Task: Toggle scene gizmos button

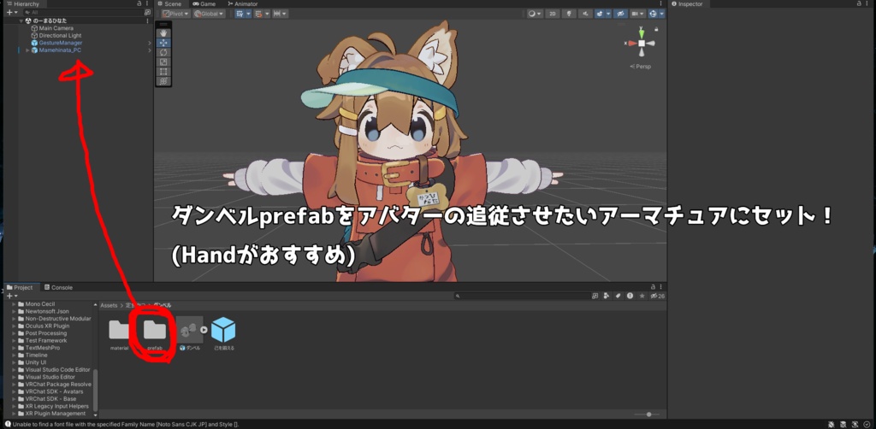Action: (653, 14)
